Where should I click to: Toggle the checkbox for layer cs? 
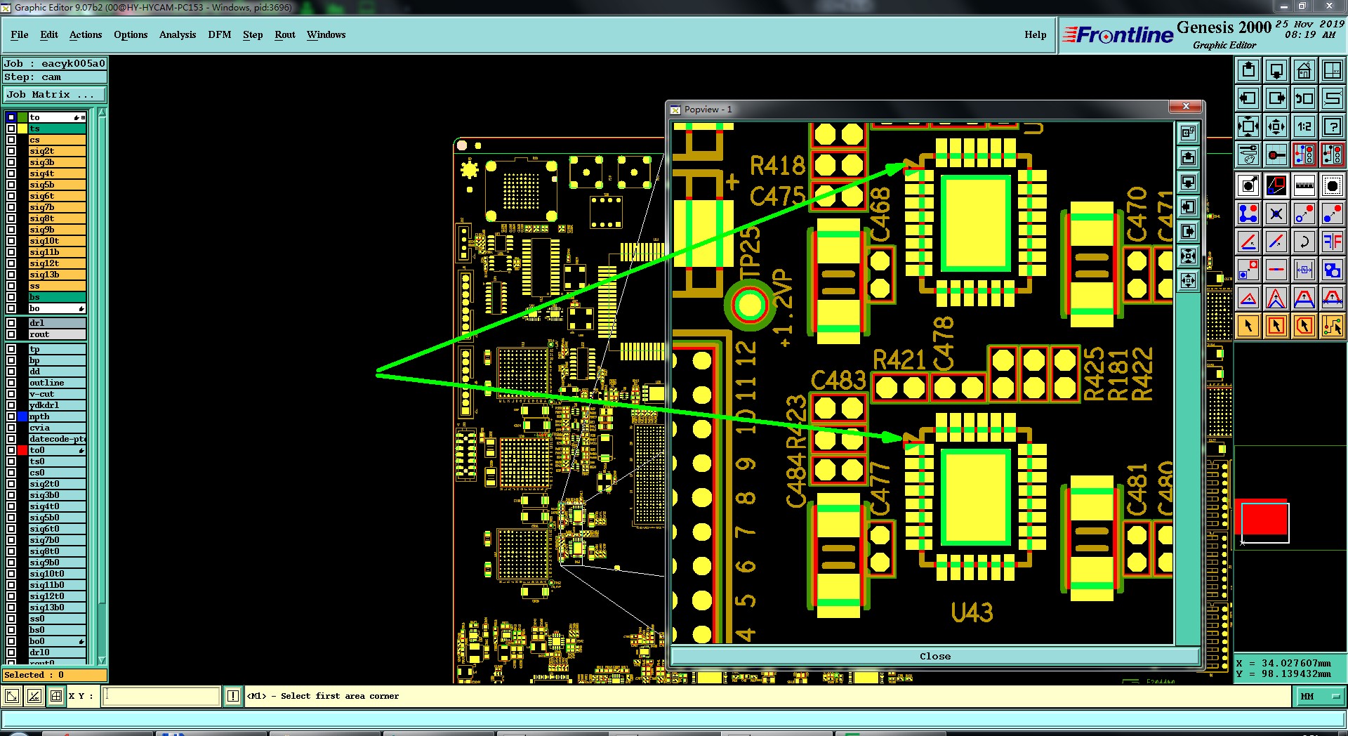click(x=11, y=140)
